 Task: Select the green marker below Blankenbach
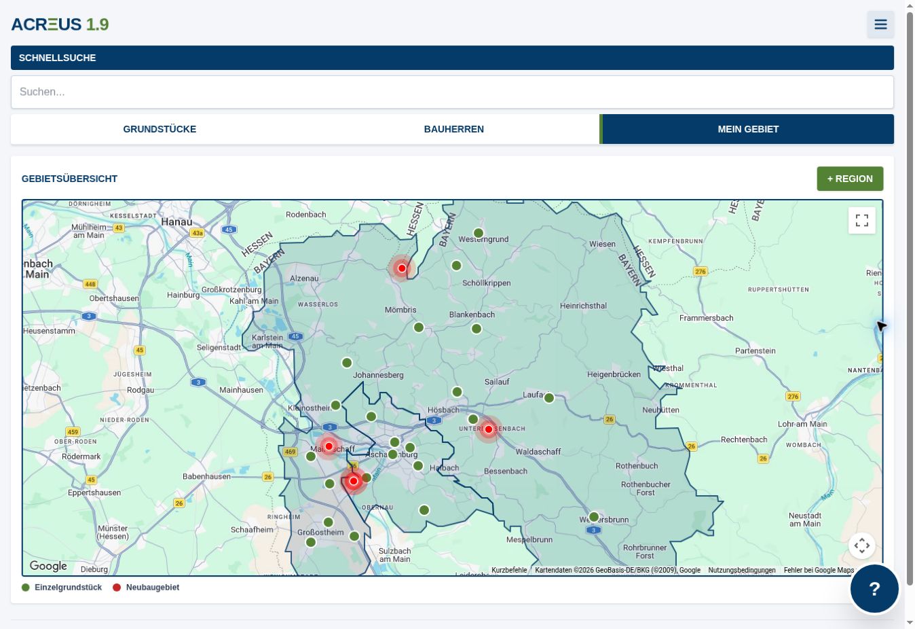pyautogui.click(x=477, y=329)
